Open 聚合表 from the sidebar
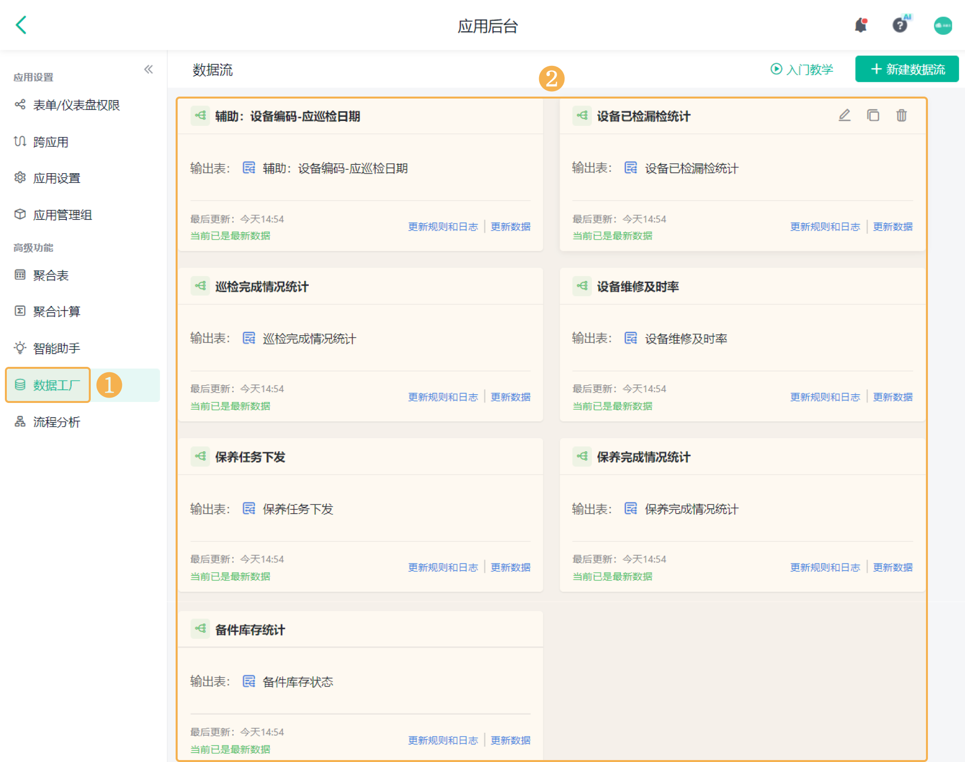 point(51,275)
